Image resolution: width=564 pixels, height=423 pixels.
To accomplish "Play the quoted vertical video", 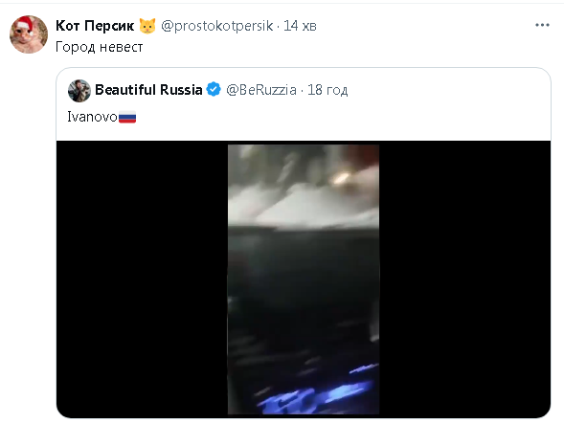I will click(x=304, y=279).
